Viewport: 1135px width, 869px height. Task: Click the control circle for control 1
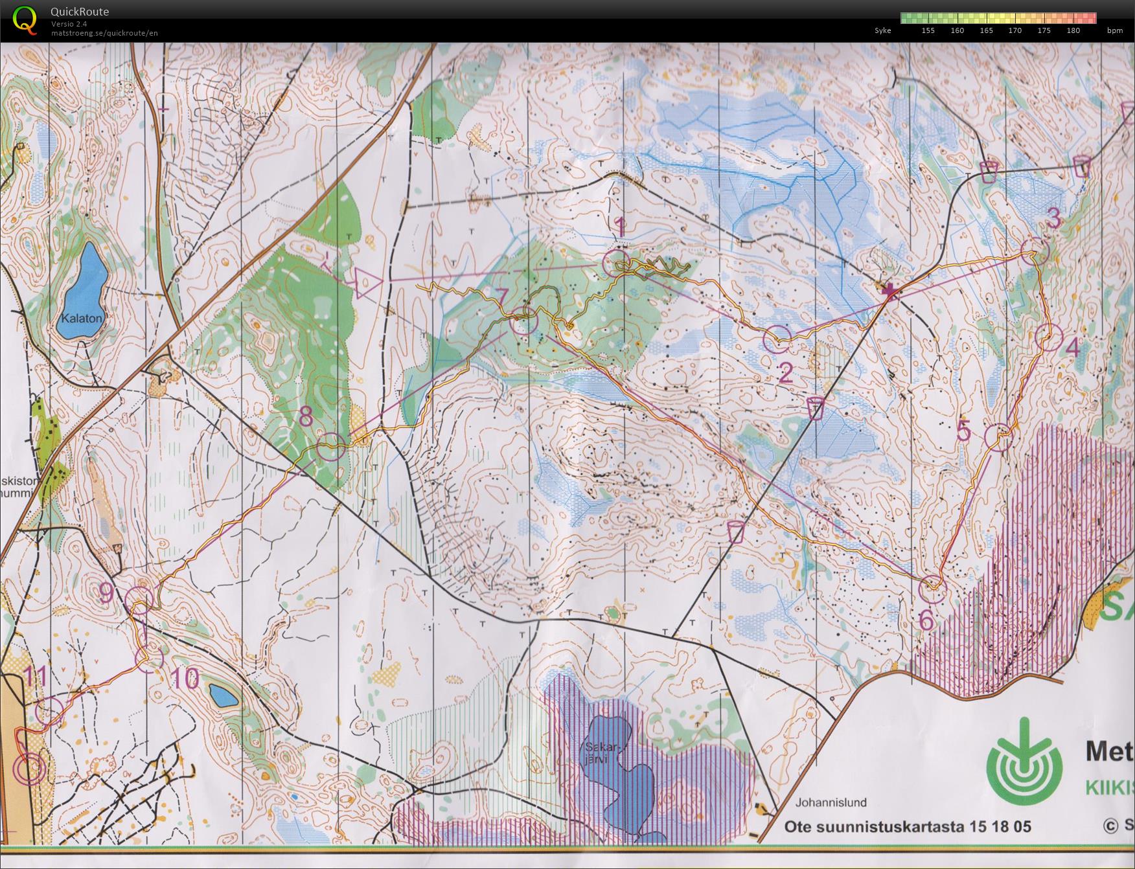[616, 264]
